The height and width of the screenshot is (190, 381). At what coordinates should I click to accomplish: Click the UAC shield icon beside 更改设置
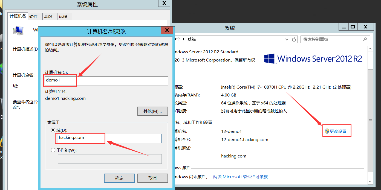(327, 131)
